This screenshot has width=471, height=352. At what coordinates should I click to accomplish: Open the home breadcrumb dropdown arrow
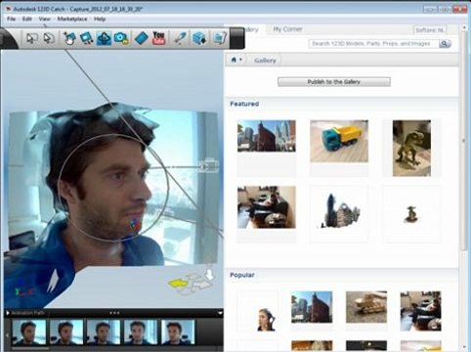(240, 60)
